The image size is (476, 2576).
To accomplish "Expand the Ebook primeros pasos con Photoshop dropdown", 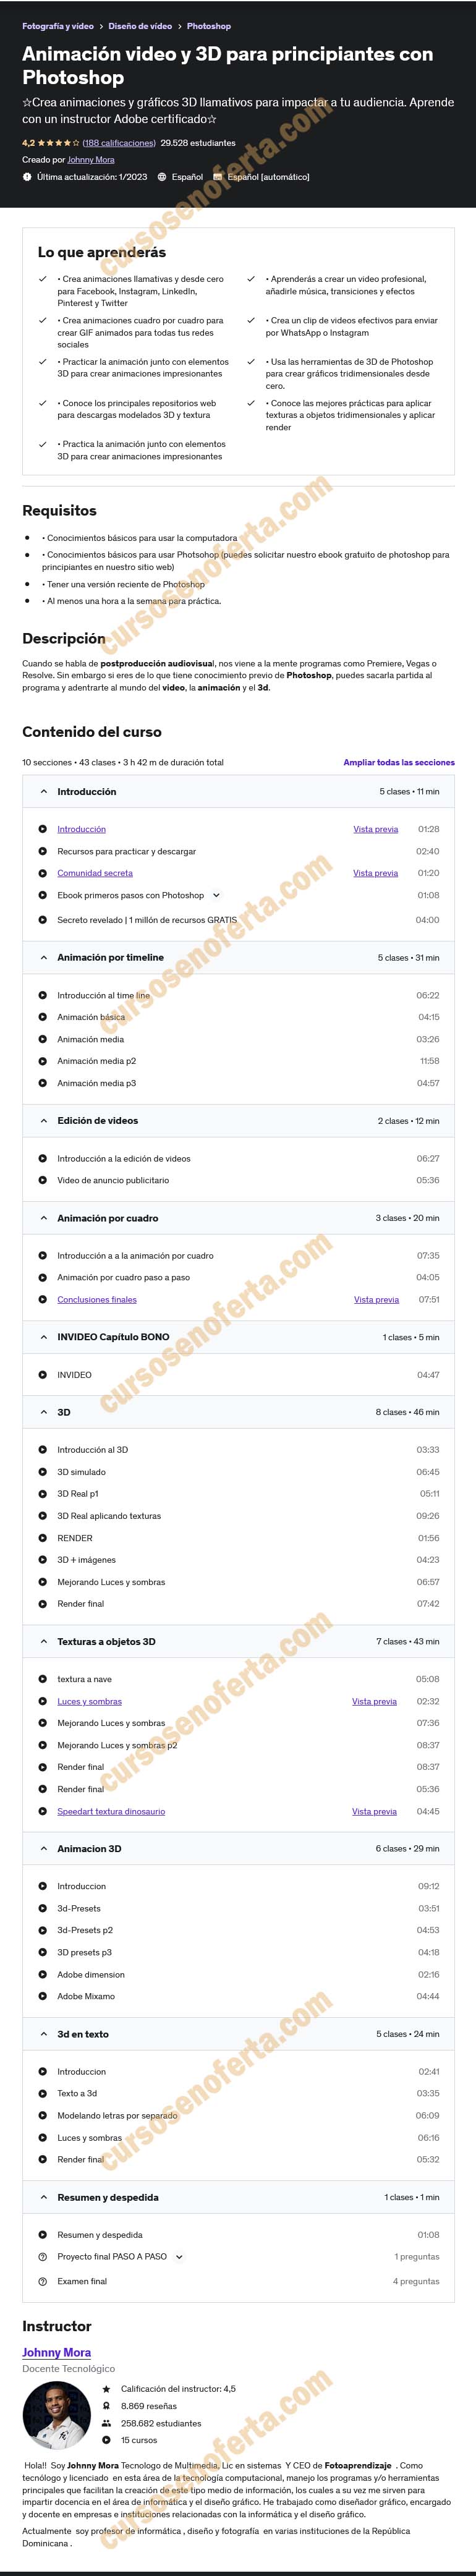I will click(216, 895).
